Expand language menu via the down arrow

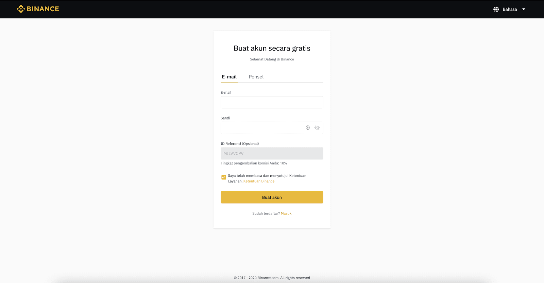coord(524,10)
